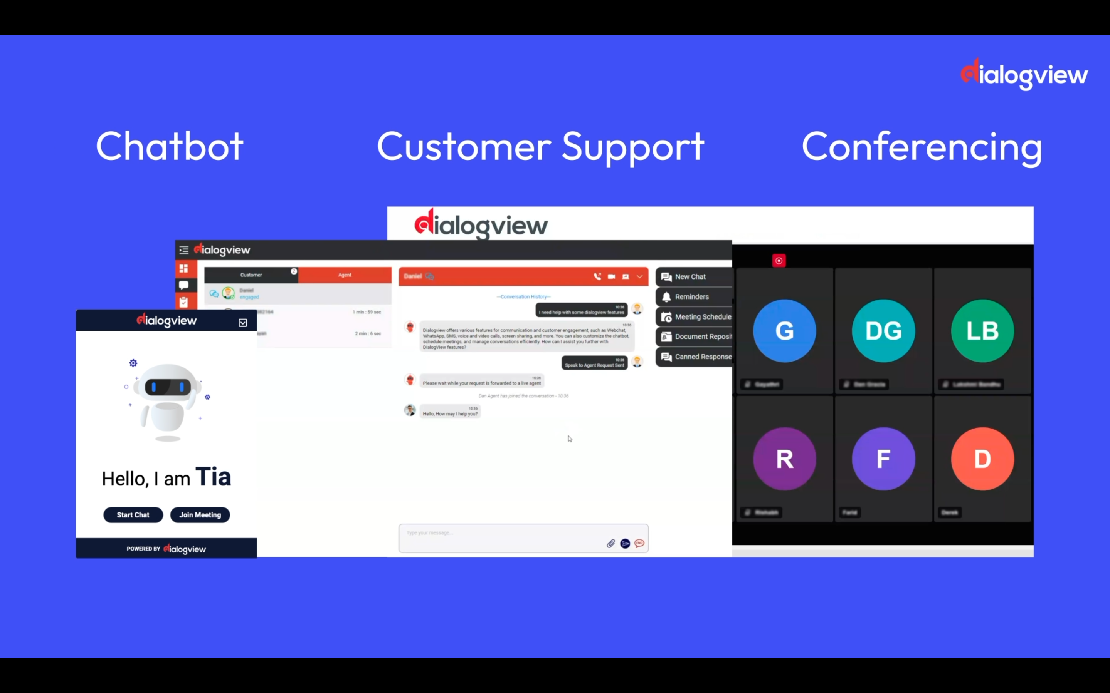
Task: Open Meeting Schedule from sidebar
Action: pos(695,316)
